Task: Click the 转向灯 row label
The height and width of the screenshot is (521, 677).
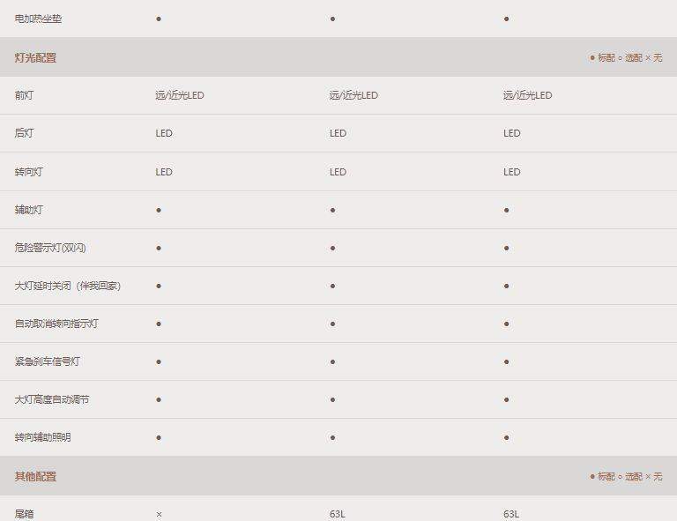Action: (x=28, y=172)
